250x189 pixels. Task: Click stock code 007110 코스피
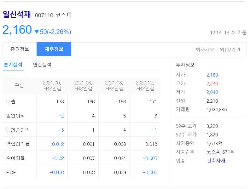point(53,15)
